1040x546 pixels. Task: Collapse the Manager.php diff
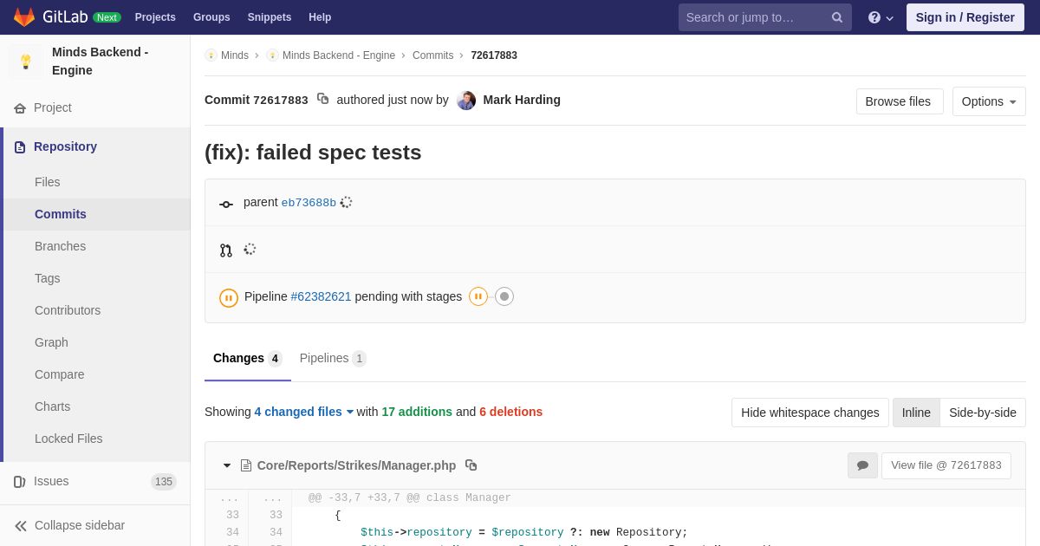227,465
